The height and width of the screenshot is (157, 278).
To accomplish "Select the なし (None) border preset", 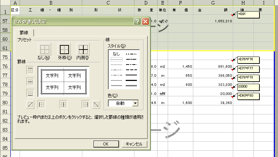I will pyautogui.click(x=44, y=49).
